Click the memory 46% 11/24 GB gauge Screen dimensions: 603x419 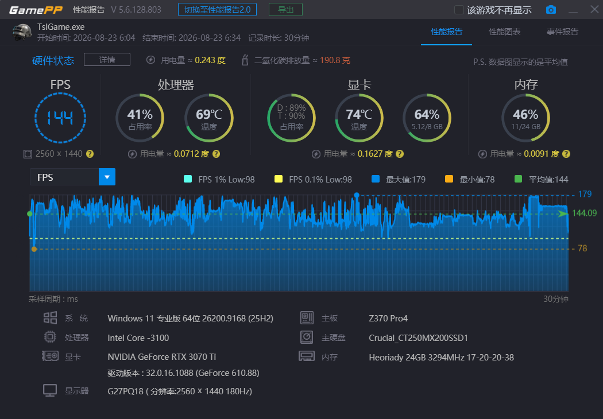pos(525,118)
